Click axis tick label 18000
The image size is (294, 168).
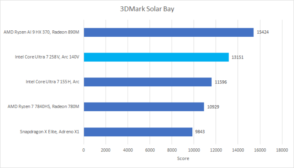[x=282, y=150]
